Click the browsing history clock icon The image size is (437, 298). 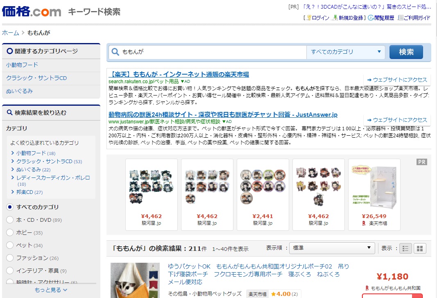(371, 18)
